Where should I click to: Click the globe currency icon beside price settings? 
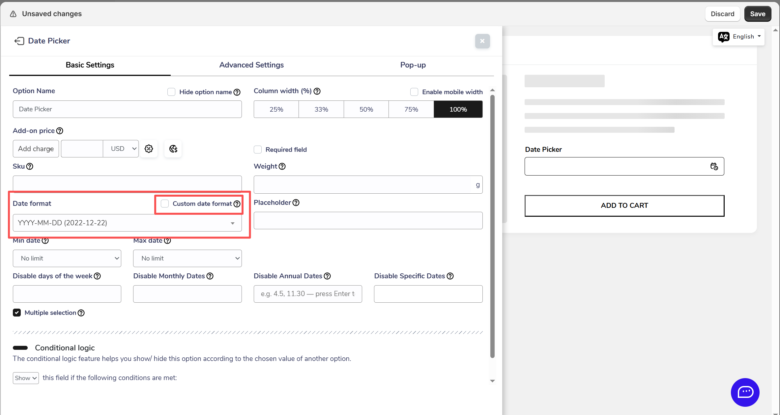[173, 149]
